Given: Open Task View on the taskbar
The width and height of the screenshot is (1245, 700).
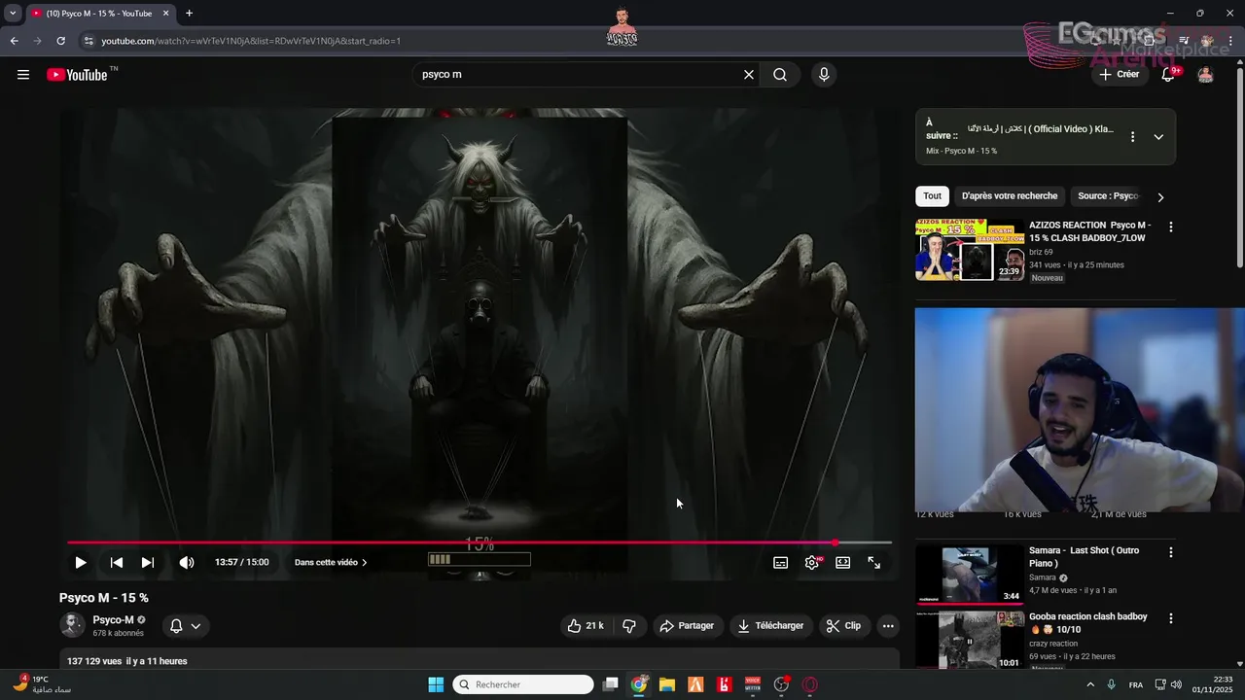Looking at the screenshot, I should pos(610,684).
